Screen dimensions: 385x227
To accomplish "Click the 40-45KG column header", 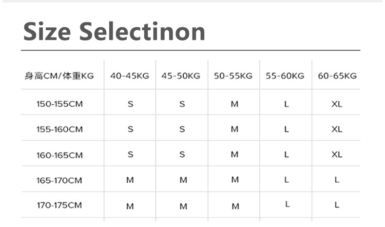I will (x=130, y=76).
